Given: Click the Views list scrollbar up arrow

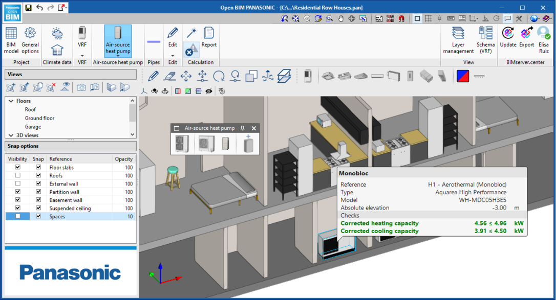Looking at the screenshot, I should pos(132,101).
